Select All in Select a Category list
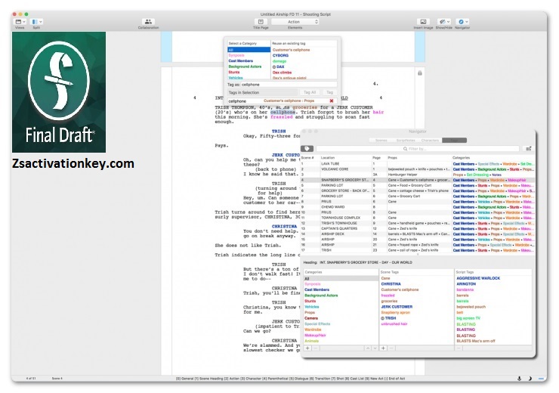 [x=249, y=50]
